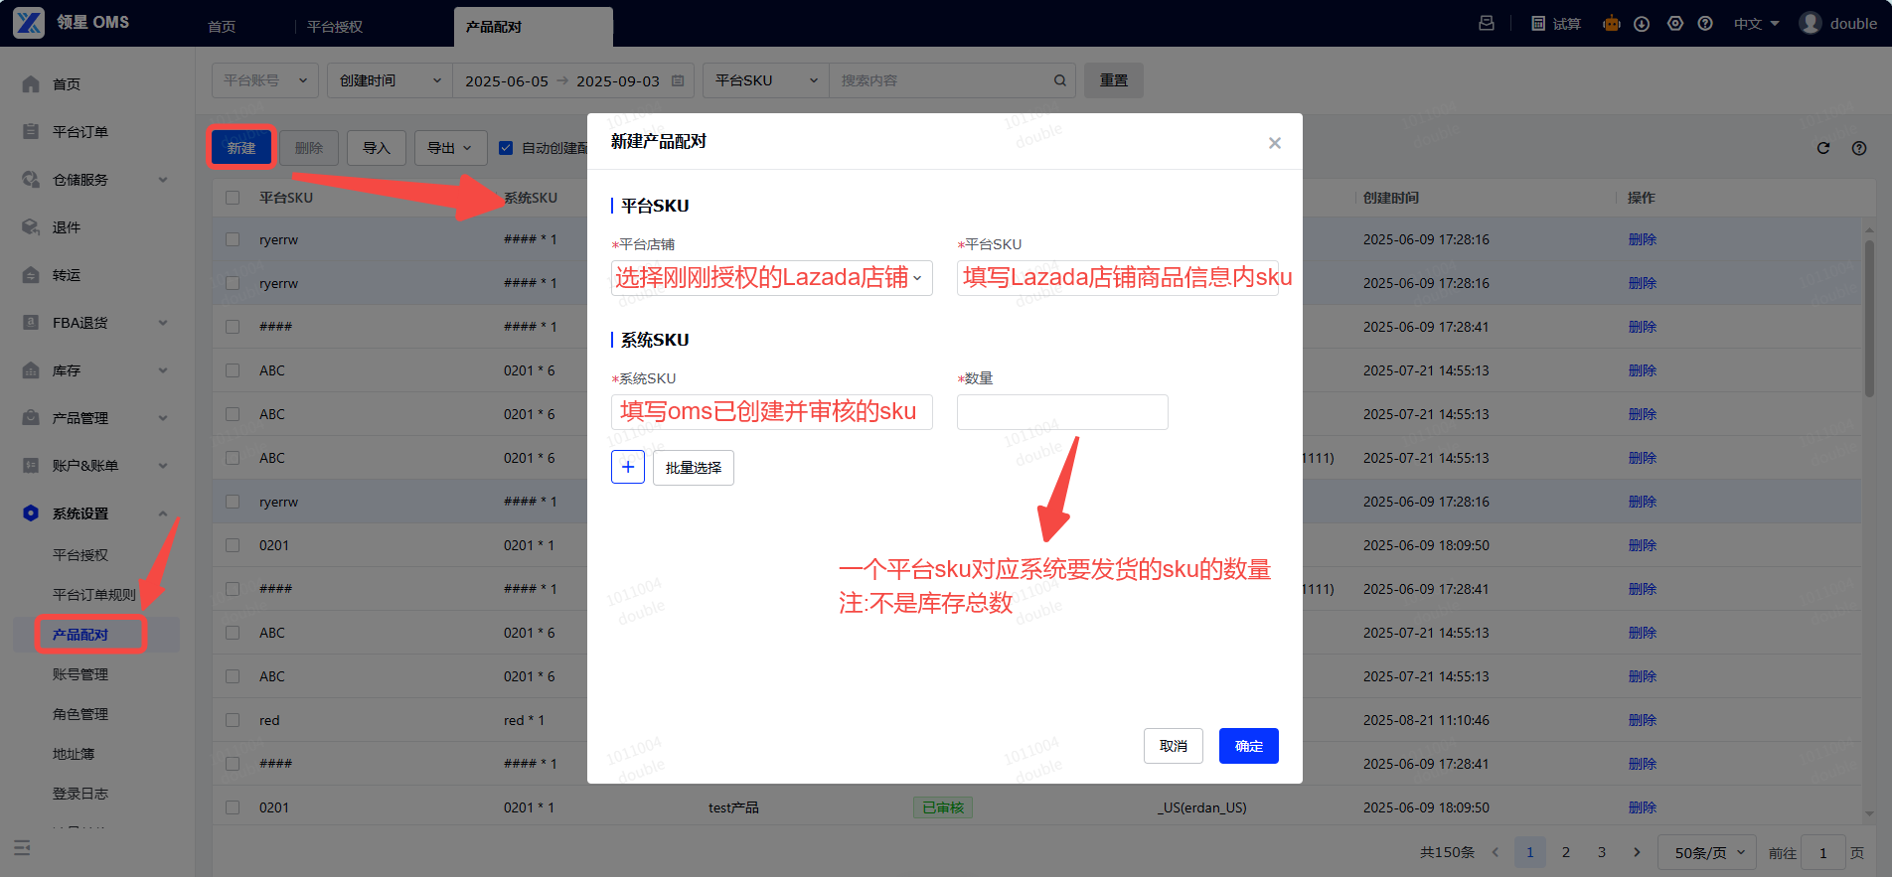Open 产品配对 in the sidebar
The height and width of the screenshot is (877, 1892).
click(80, 635)
